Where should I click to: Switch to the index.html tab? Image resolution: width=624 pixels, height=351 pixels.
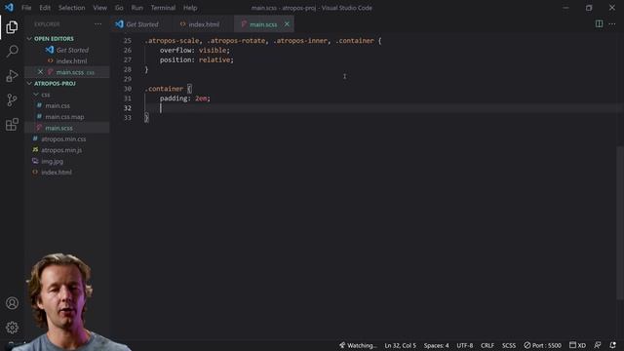pyautogui.click(x=204, y=24)
